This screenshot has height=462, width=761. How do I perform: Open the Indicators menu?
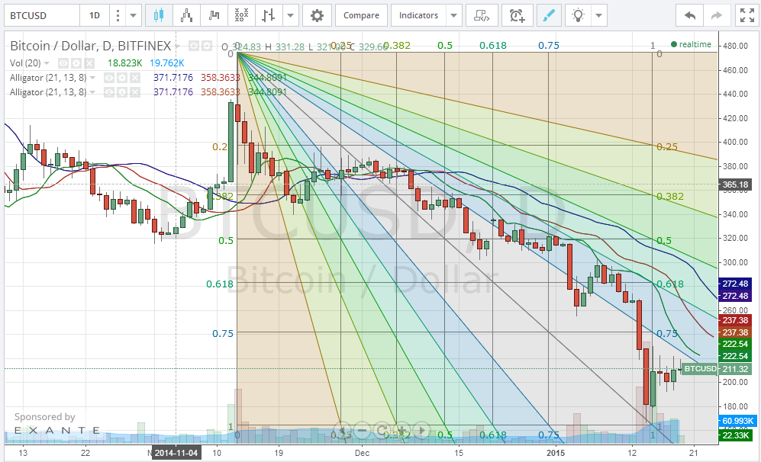(418, 15)
